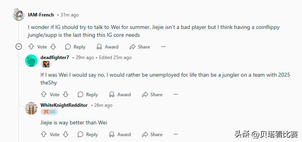The width and height of the screenshot is (302, 142).
Task: Open more options on deadfighter7's comment
Action: click(176, 94)
